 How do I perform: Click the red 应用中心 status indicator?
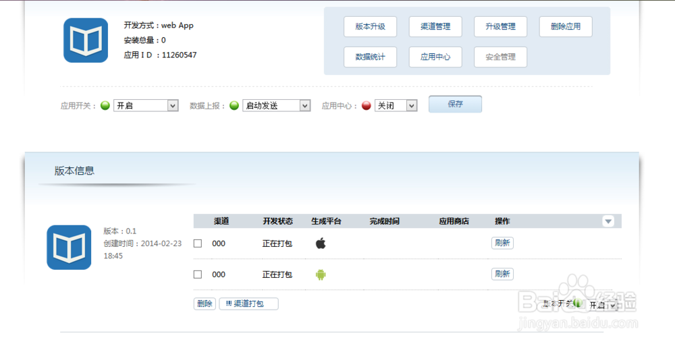coord(367,106)
